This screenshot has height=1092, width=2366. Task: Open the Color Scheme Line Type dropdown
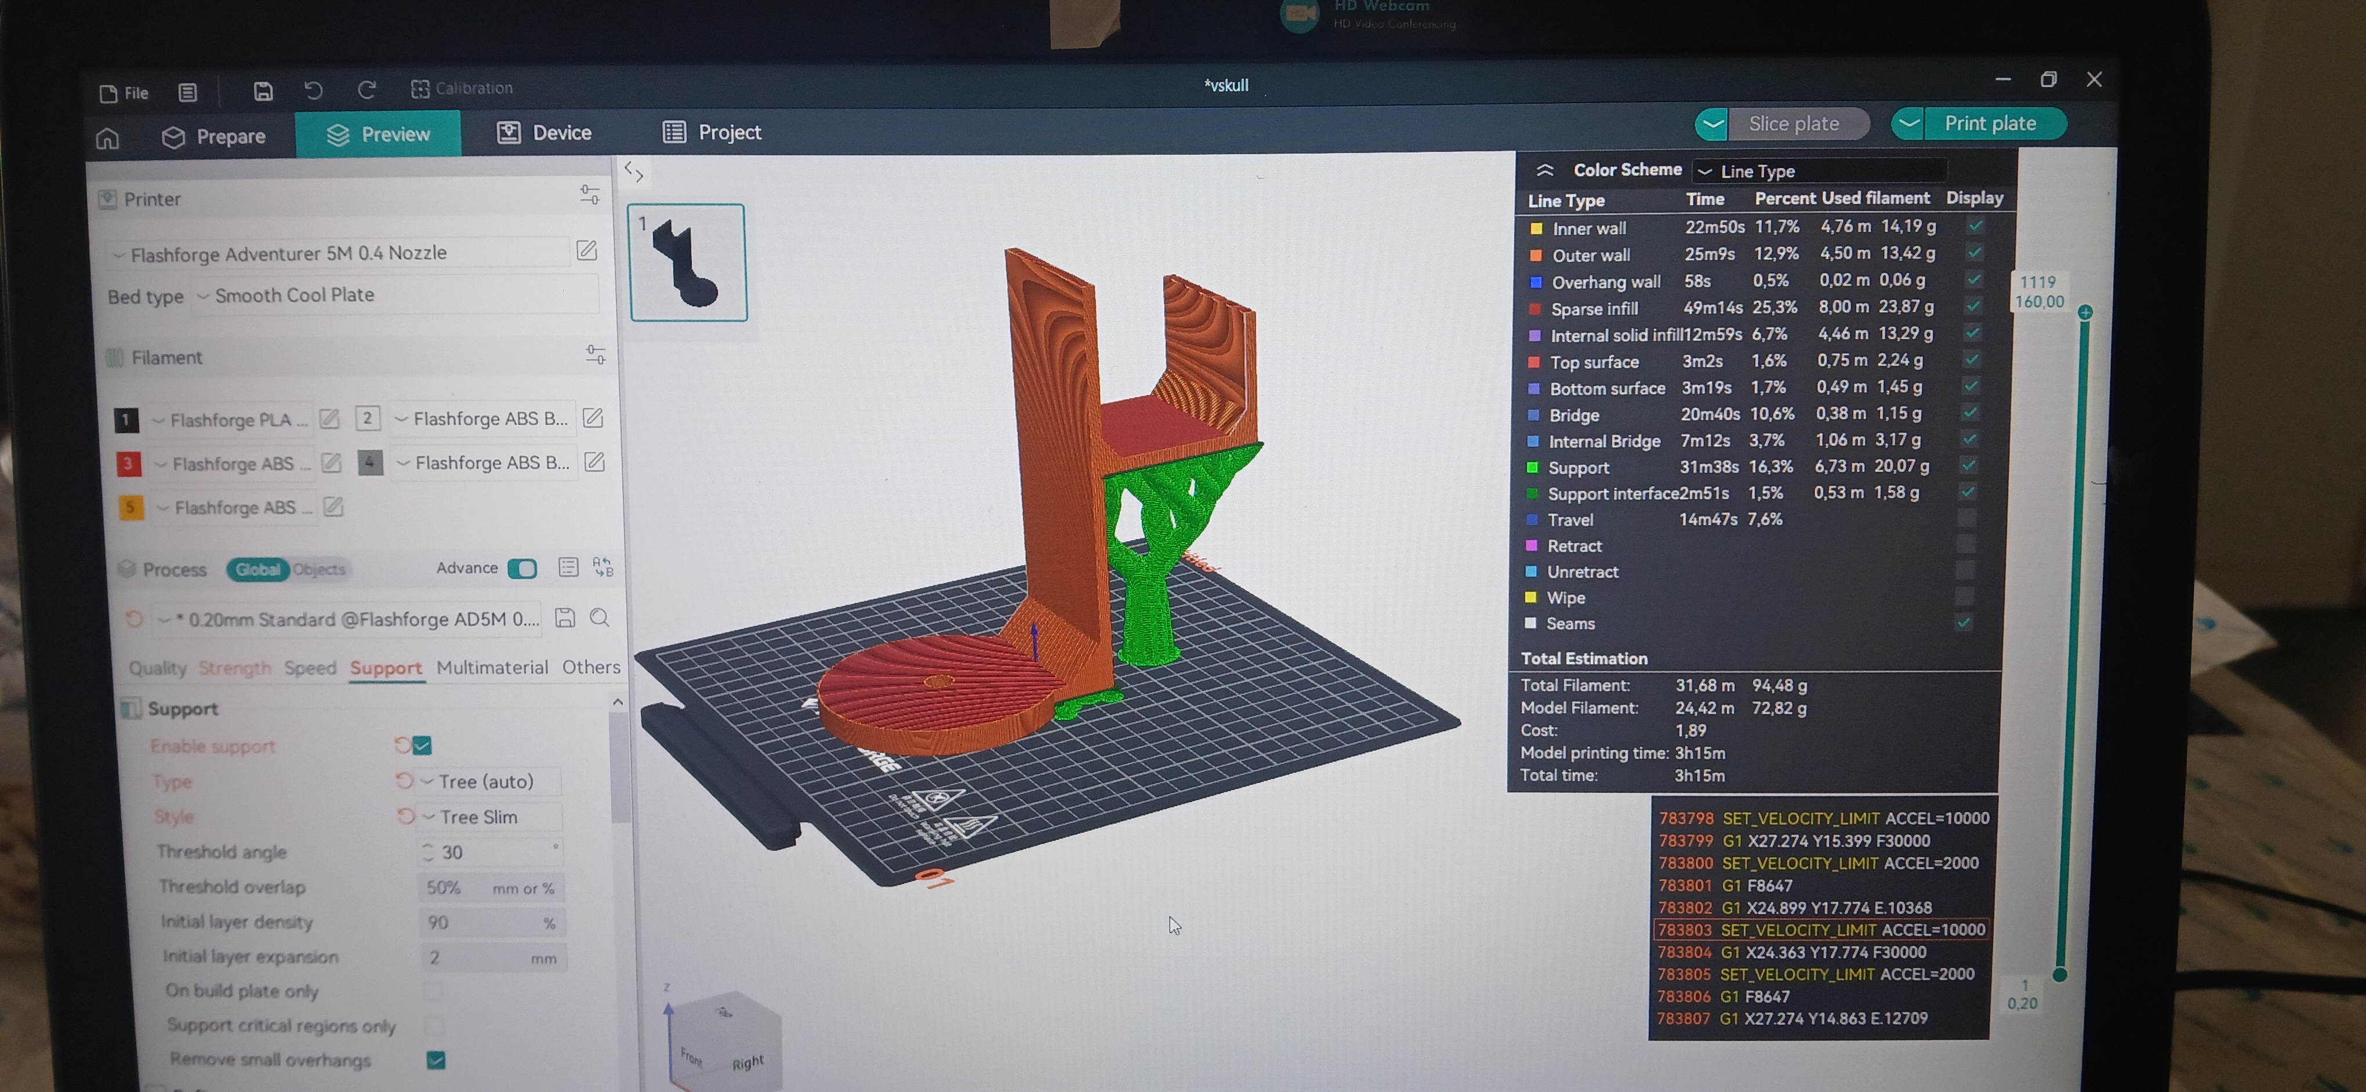coord(1819,170)
